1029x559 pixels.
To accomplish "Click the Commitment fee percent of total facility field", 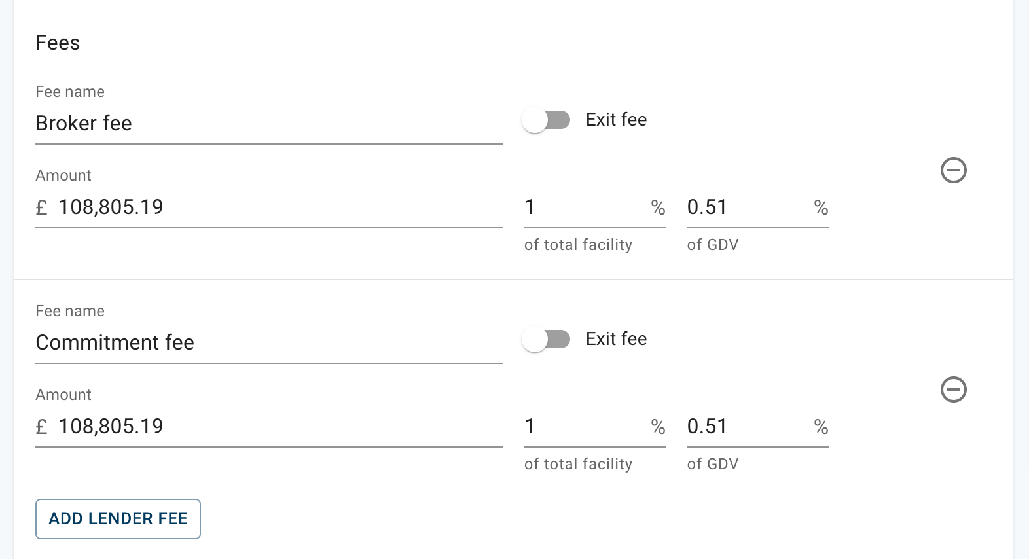I will [x=583, y=426].
